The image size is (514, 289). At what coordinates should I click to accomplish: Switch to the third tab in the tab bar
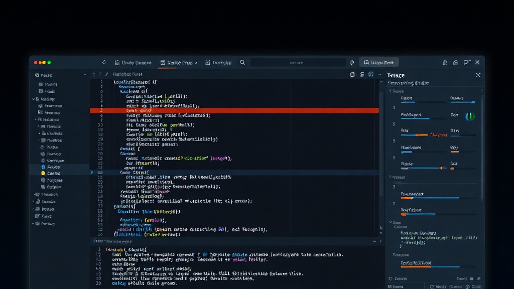[x=219, y=63]
